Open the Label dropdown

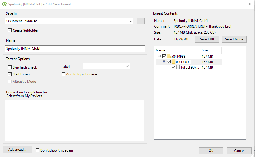pos(127,66)
